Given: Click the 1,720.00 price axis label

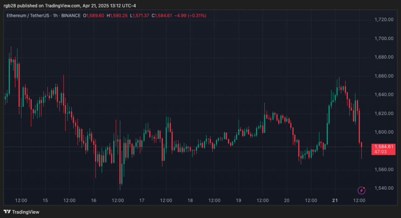Looking at the screenshot, I should (x=384, y=20).
